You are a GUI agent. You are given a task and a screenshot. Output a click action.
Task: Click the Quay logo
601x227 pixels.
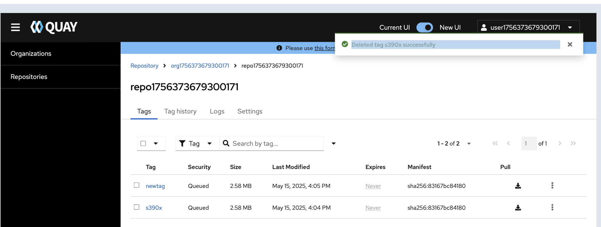[54, 27]
